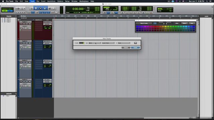Open the Edit menu

click(21, 1)
